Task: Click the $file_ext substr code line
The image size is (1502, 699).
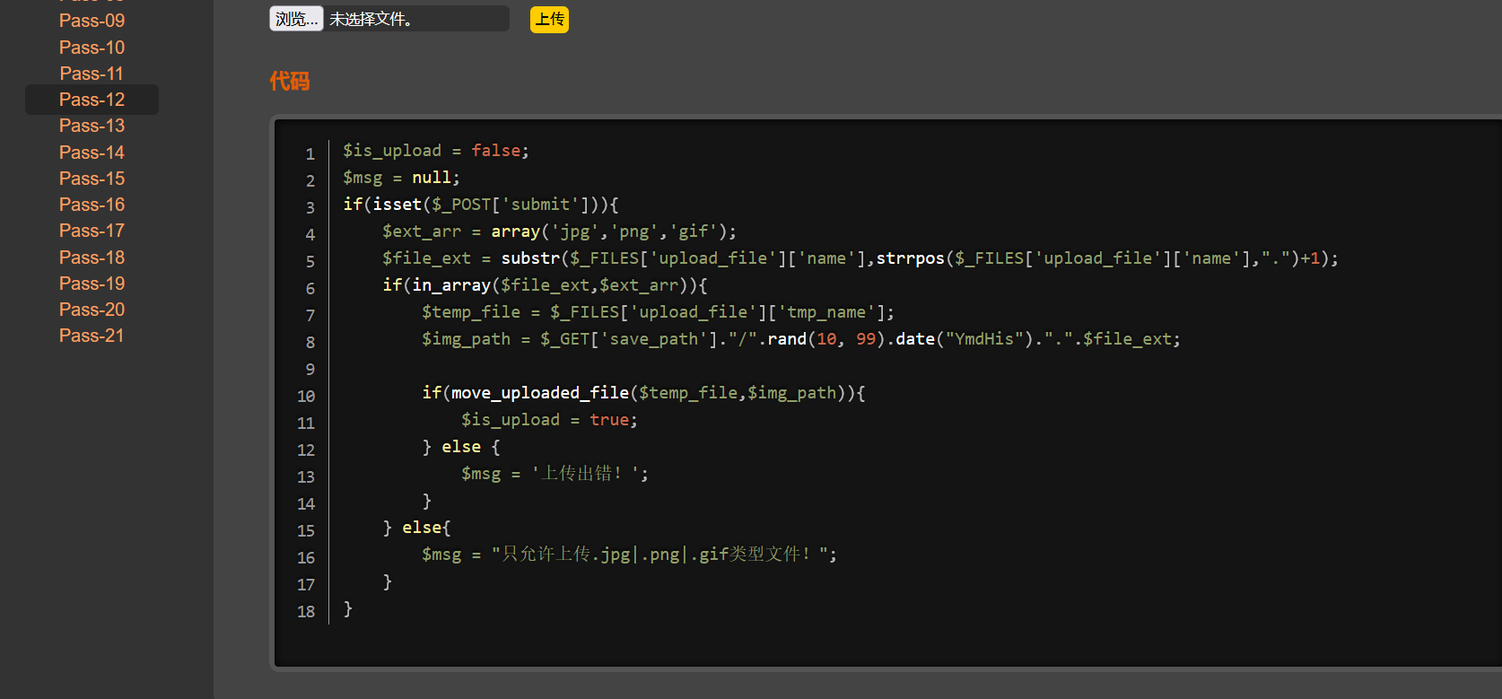Action: point(860,258)
